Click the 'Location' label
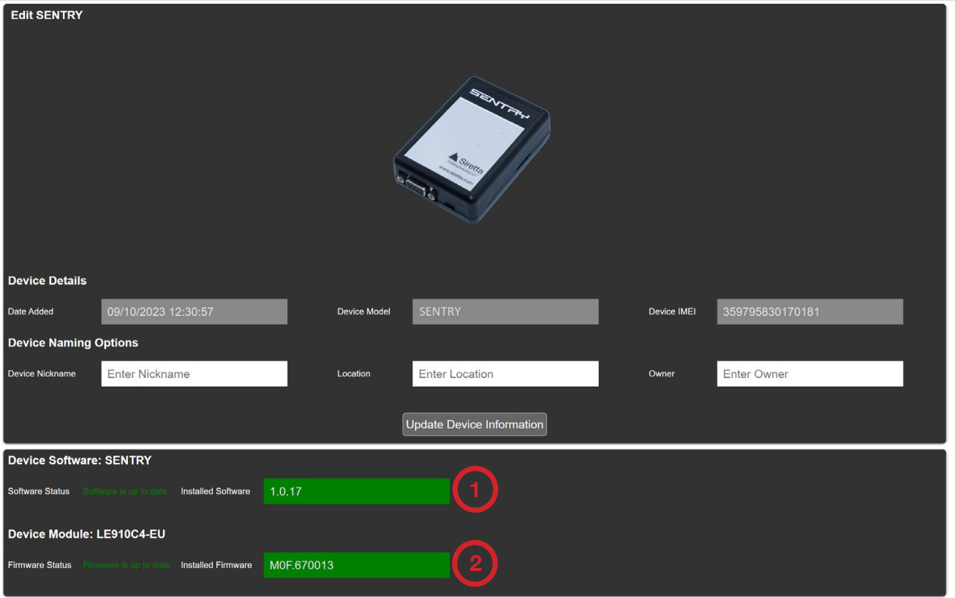Image resolution: width=955 pixels, height=598 pixels. (x=354, y=374)
